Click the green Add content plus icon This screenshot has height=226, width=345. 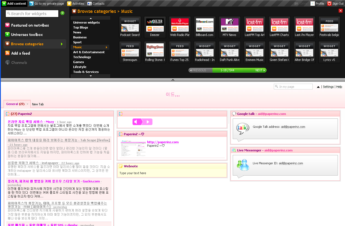pos(4,4)
